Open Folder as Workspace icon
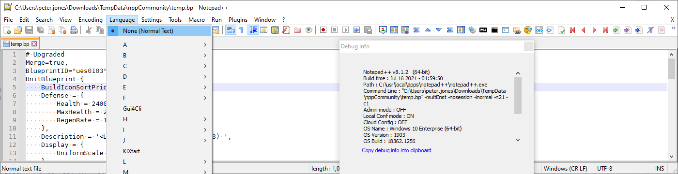Image resolution: width=678 pixels, height=174 pixels. click(297, 30)
